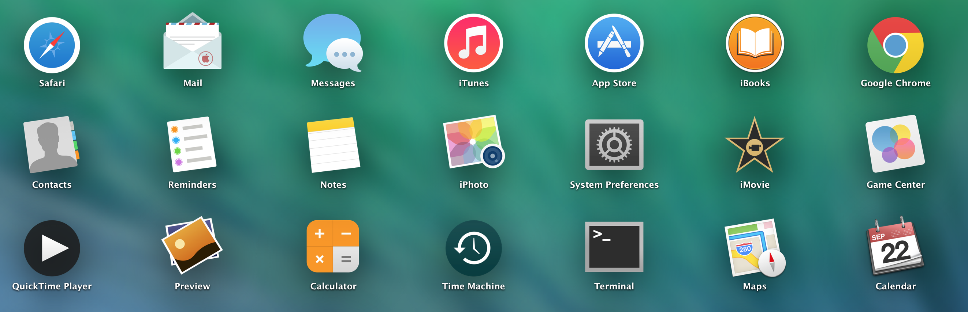Click the "App Store" label text
The image size is (968, 312).
(614, 84)
